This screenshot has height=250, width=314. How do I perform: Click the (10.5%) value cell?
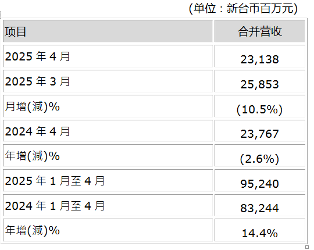tap(260, 106)
